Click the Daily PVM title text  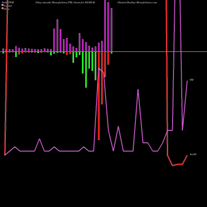click(x=8, y=2)
